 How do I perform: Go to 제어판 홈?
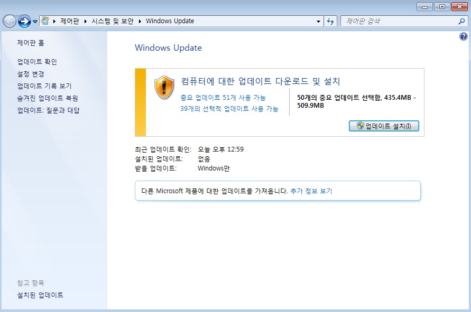tap(31, 43)
